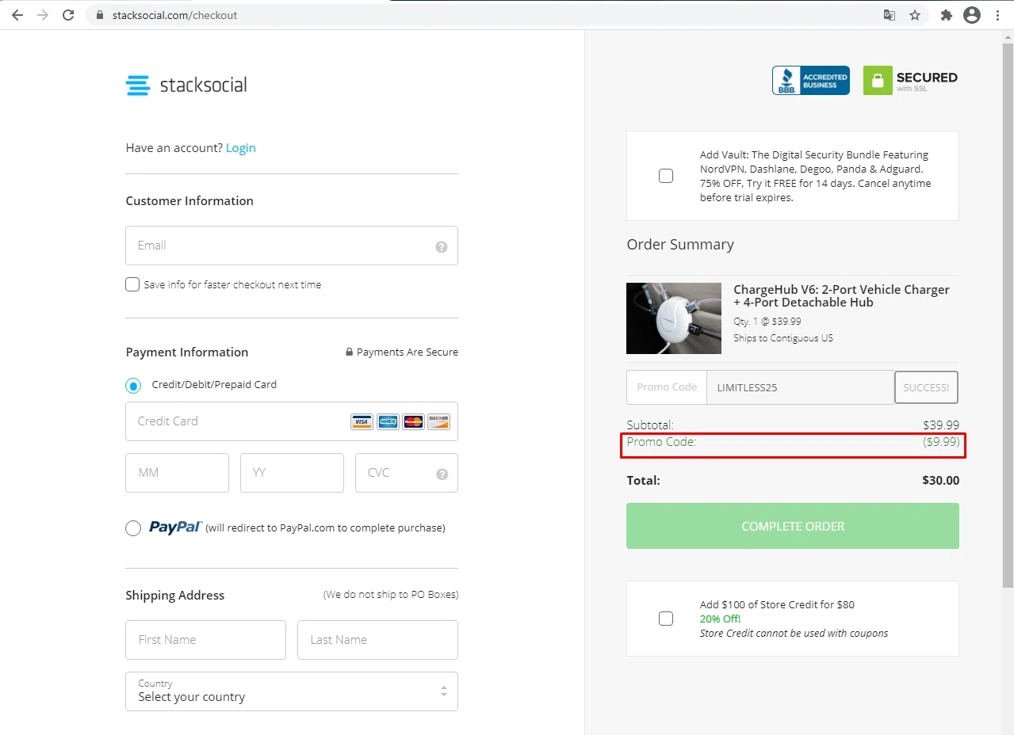The height and width of the screenshot is (735, 1014).
Task: Check the Add Vault bundle checkbox
Action: (x=666, y=176)
